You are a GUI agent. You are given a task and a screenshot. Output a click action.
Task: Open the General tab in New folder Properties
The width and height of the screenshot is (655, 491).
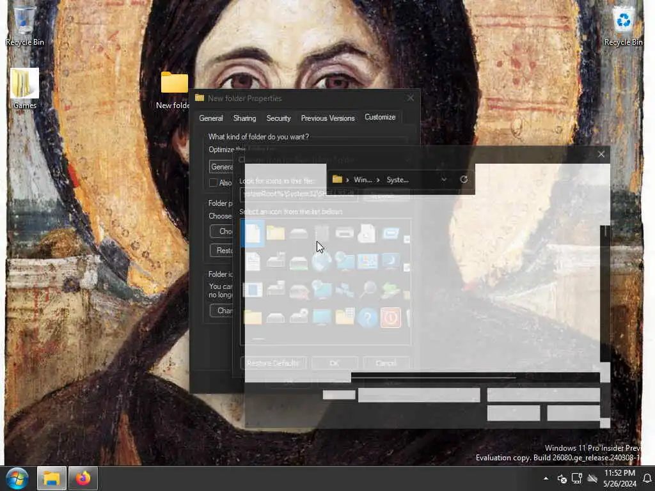(x=211, y=118)
